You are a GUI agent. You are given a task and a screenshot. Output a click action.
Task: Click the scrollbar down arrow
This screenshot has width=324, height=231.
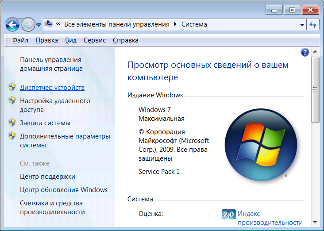tap(315, 222)
